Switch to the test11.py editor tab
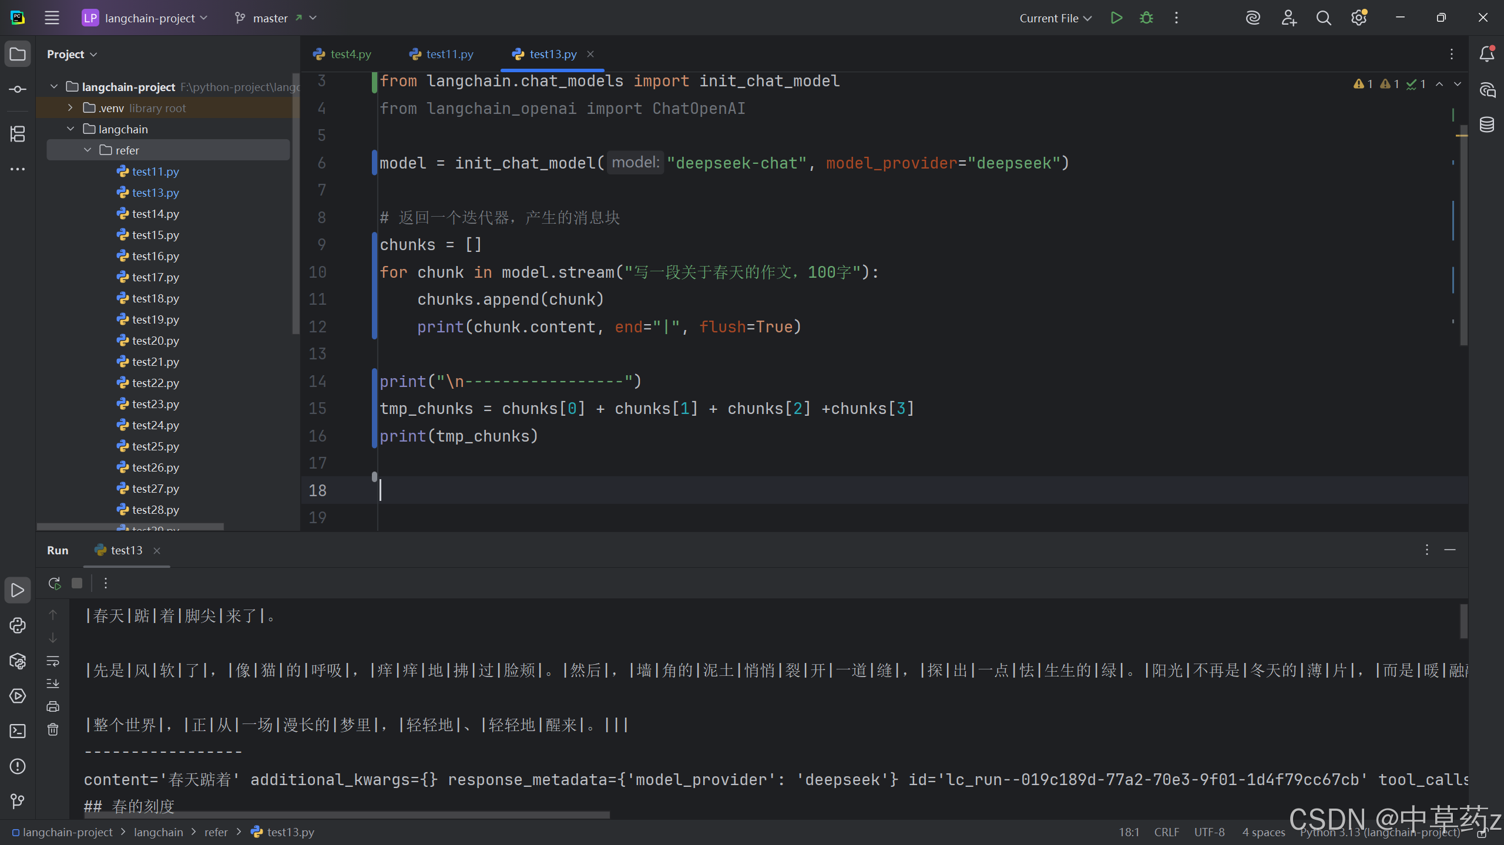 tap(449, 54)
